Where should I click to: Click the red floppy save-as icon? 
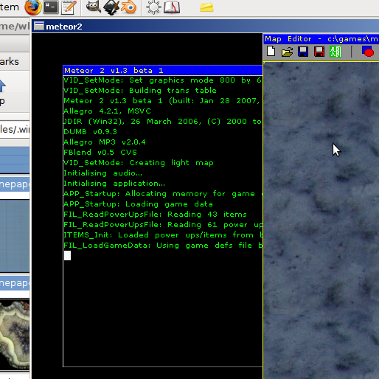click(x=319, y=52)
